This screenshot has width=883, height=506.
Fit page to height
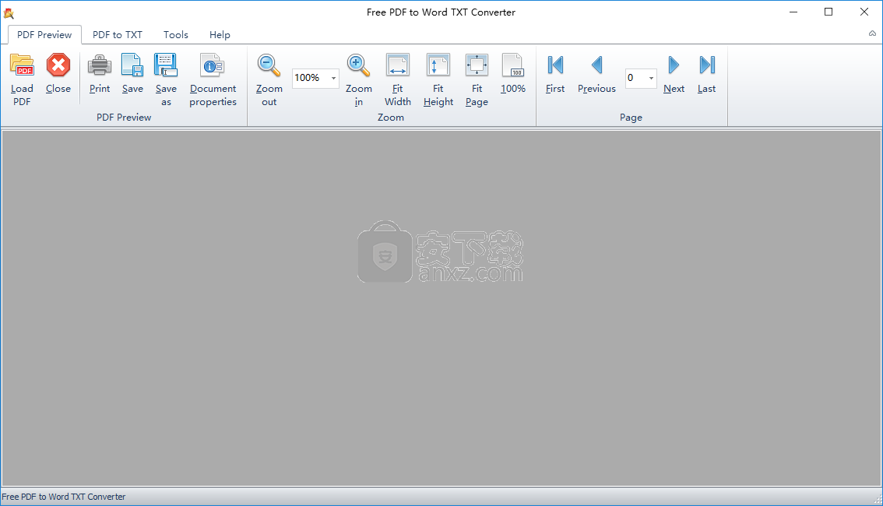[x=438, y=79]
